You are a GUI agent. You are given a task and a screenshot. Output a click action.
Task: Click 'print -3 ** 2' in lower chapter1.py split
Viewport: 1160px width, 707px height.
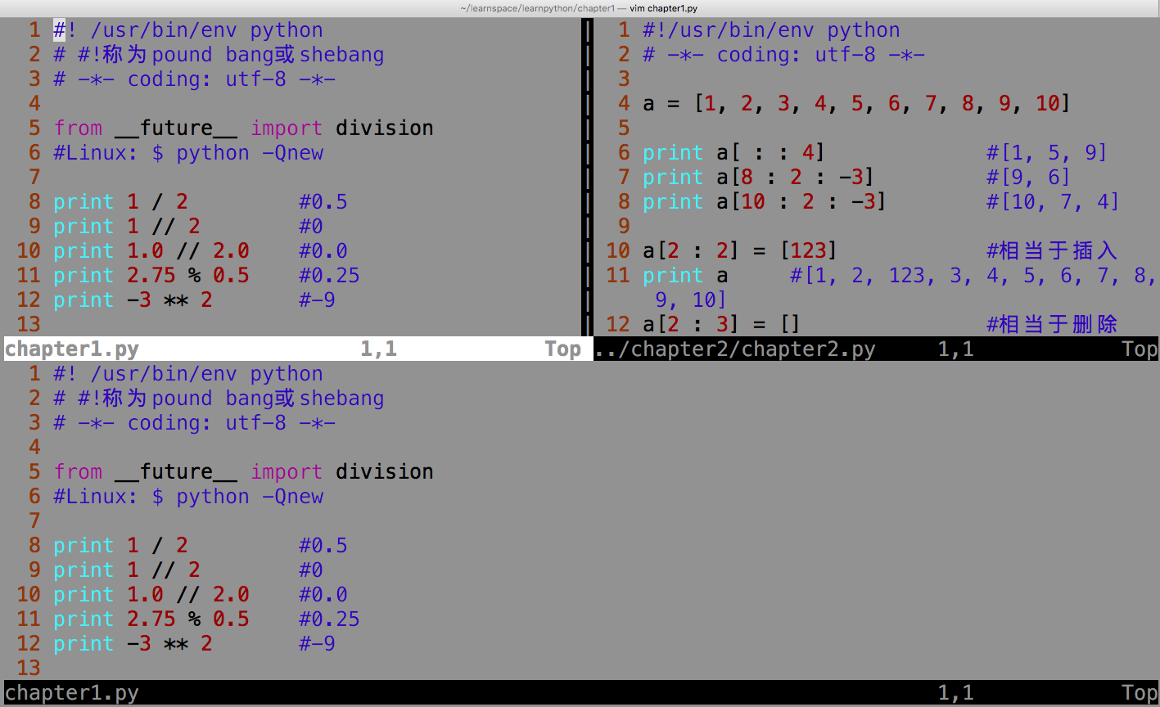click(133, 644)
